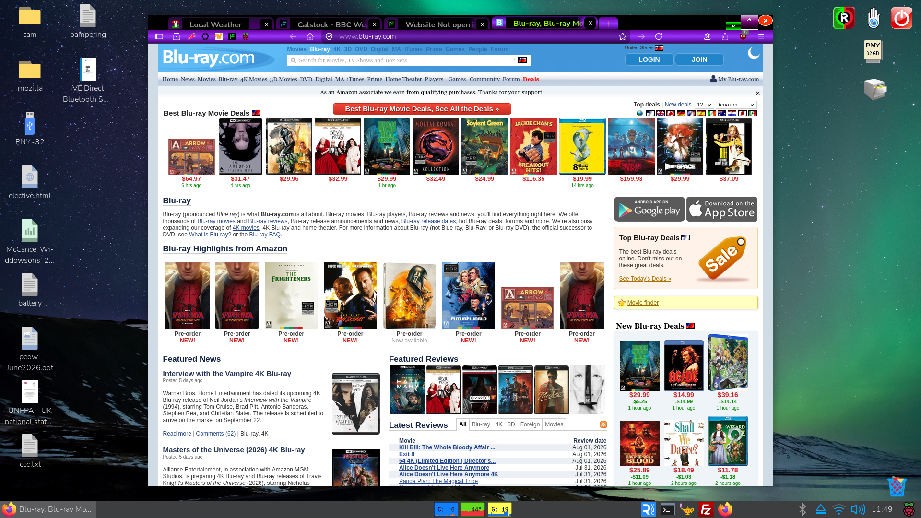
Task: Click the JOIN button
Action: (x=699, y=59)
